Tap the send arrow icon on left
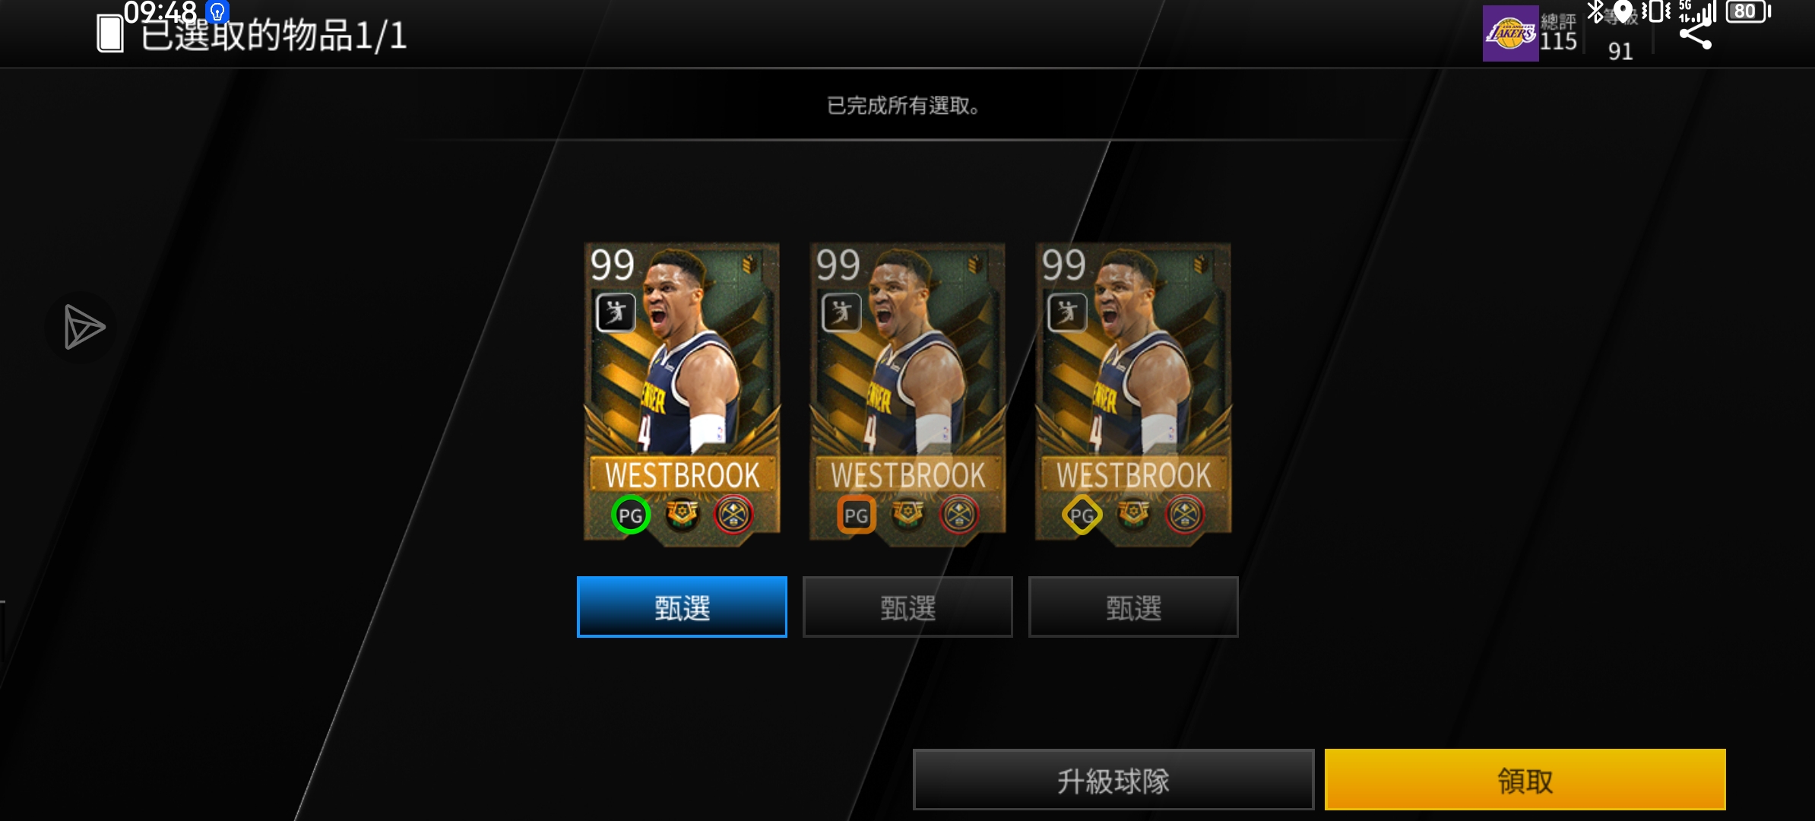 81,328
